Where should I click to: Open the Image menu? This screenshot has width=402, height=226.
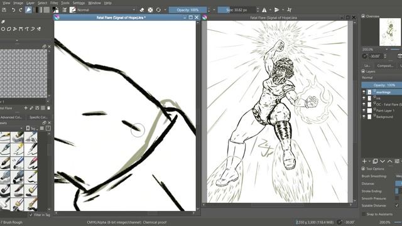(18, 3)
